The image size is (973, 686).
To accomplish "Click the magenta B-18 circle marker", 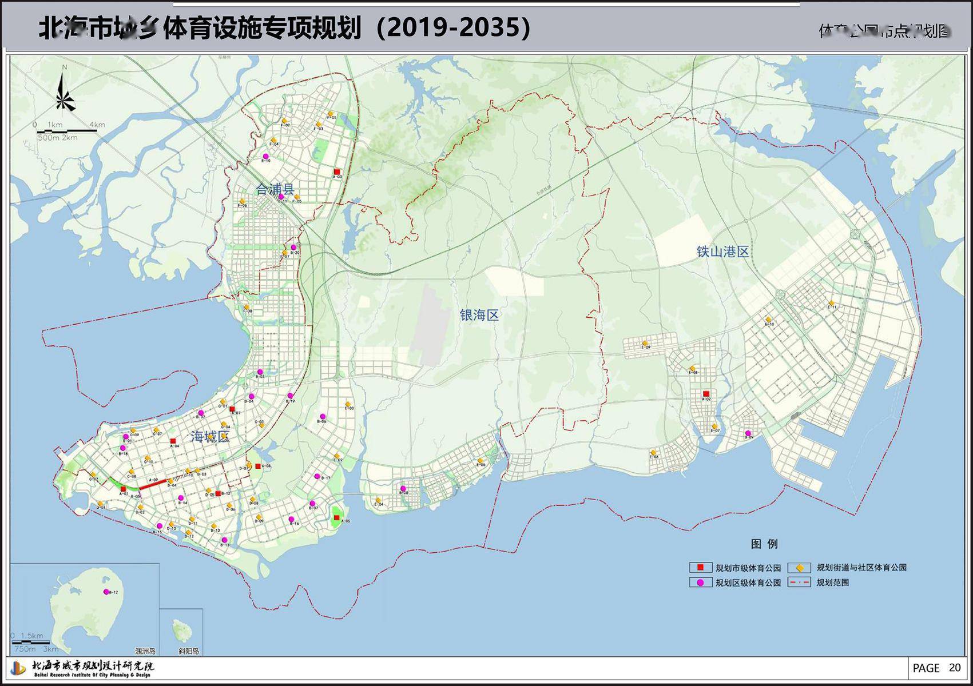I will 123,448.
